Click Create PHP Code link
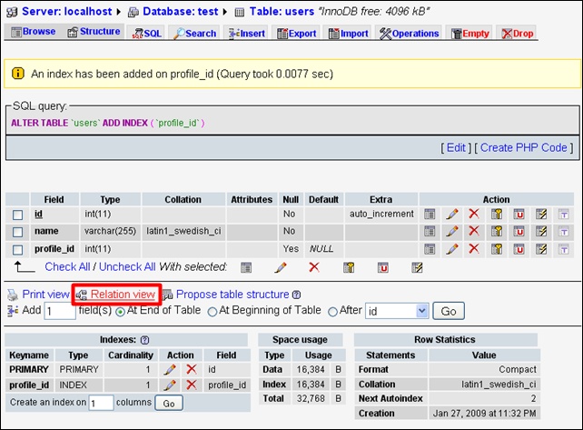This screenshot has width=583, height=430. coord(523,148)
